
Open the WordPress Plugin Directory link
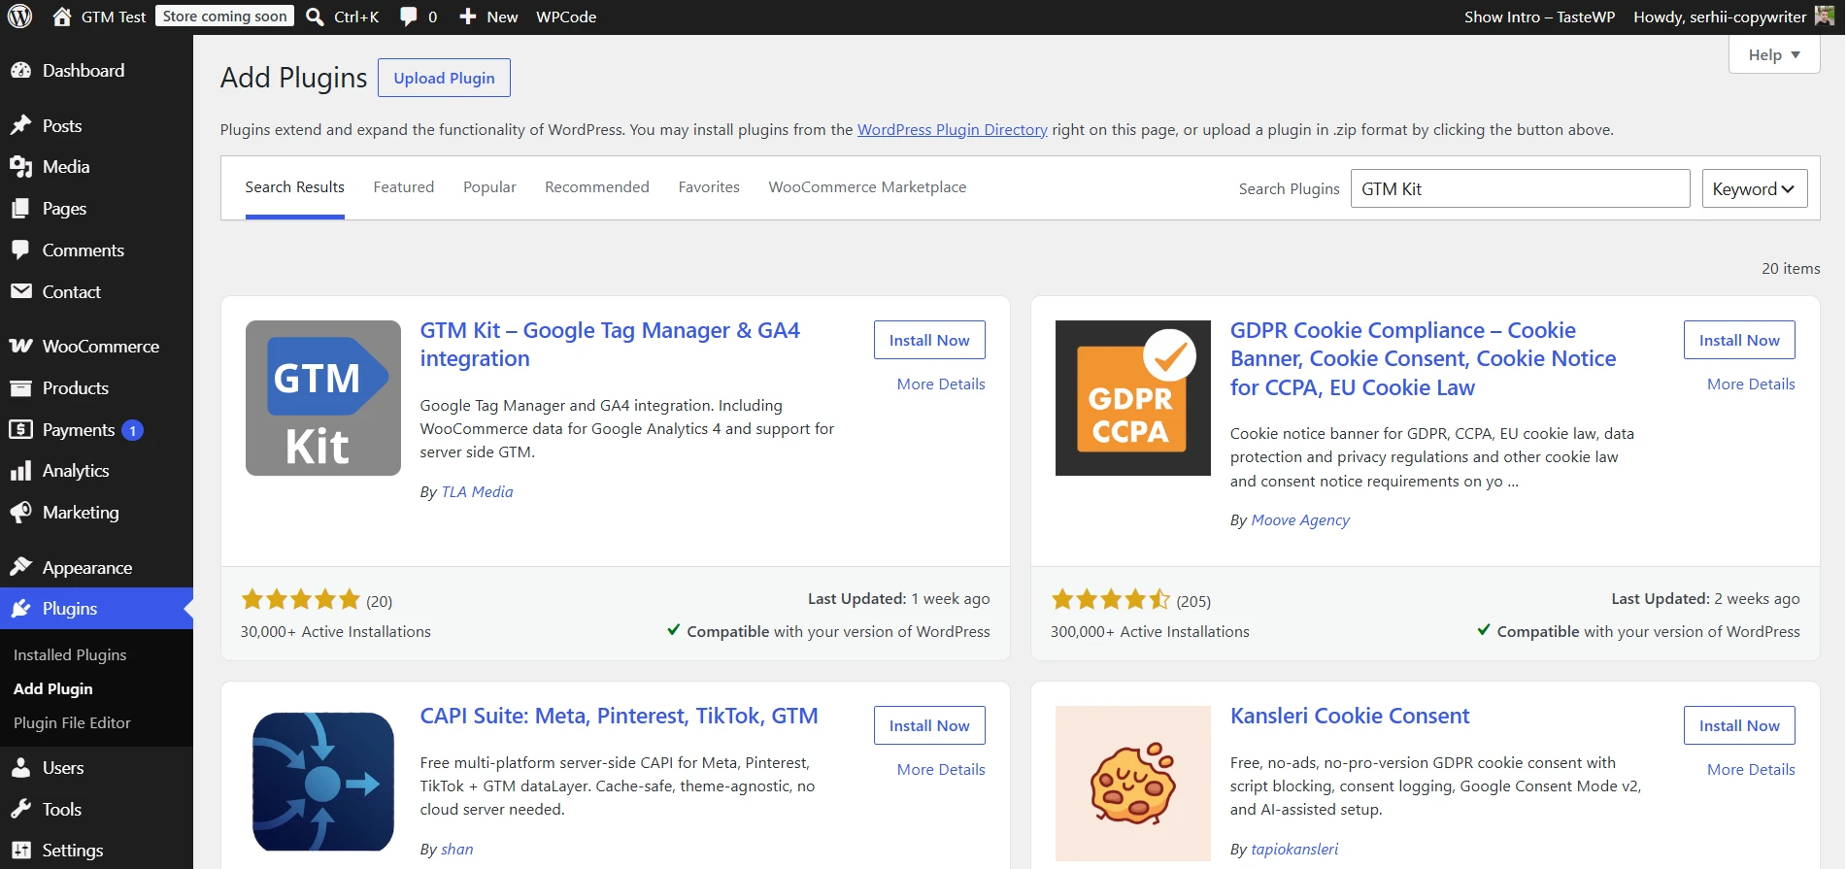[952, 129]
